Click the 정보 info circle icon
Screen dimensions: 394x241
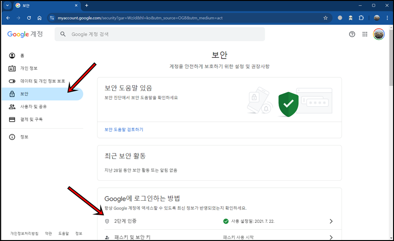[x=12, y=137]
